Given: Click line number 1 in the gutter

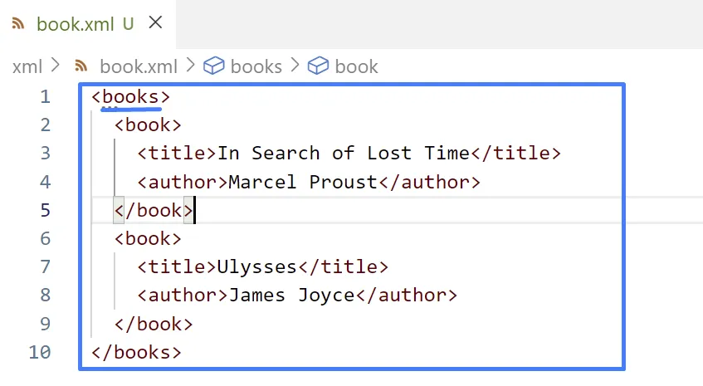Looking at the screenshot, I should [x=45, y=97].
